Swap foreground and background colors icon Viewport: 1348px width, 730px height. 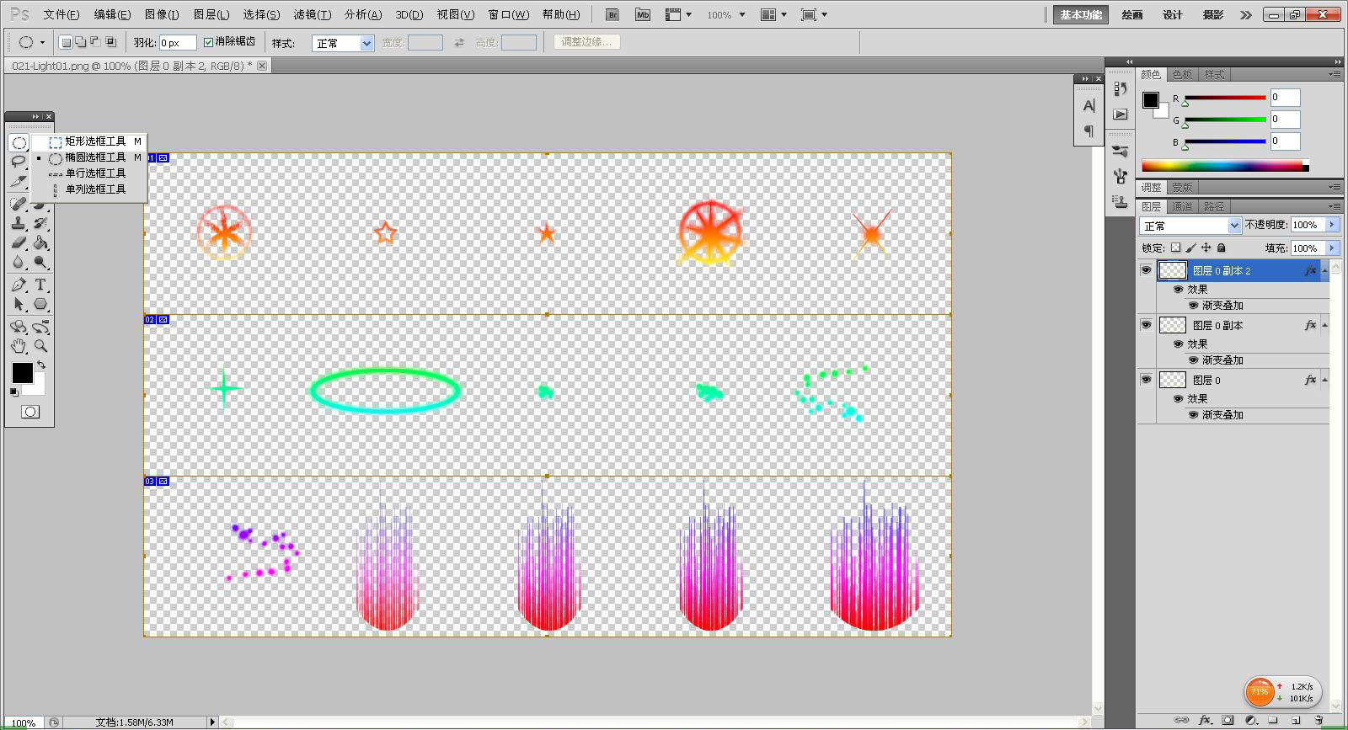pos(41,365)
